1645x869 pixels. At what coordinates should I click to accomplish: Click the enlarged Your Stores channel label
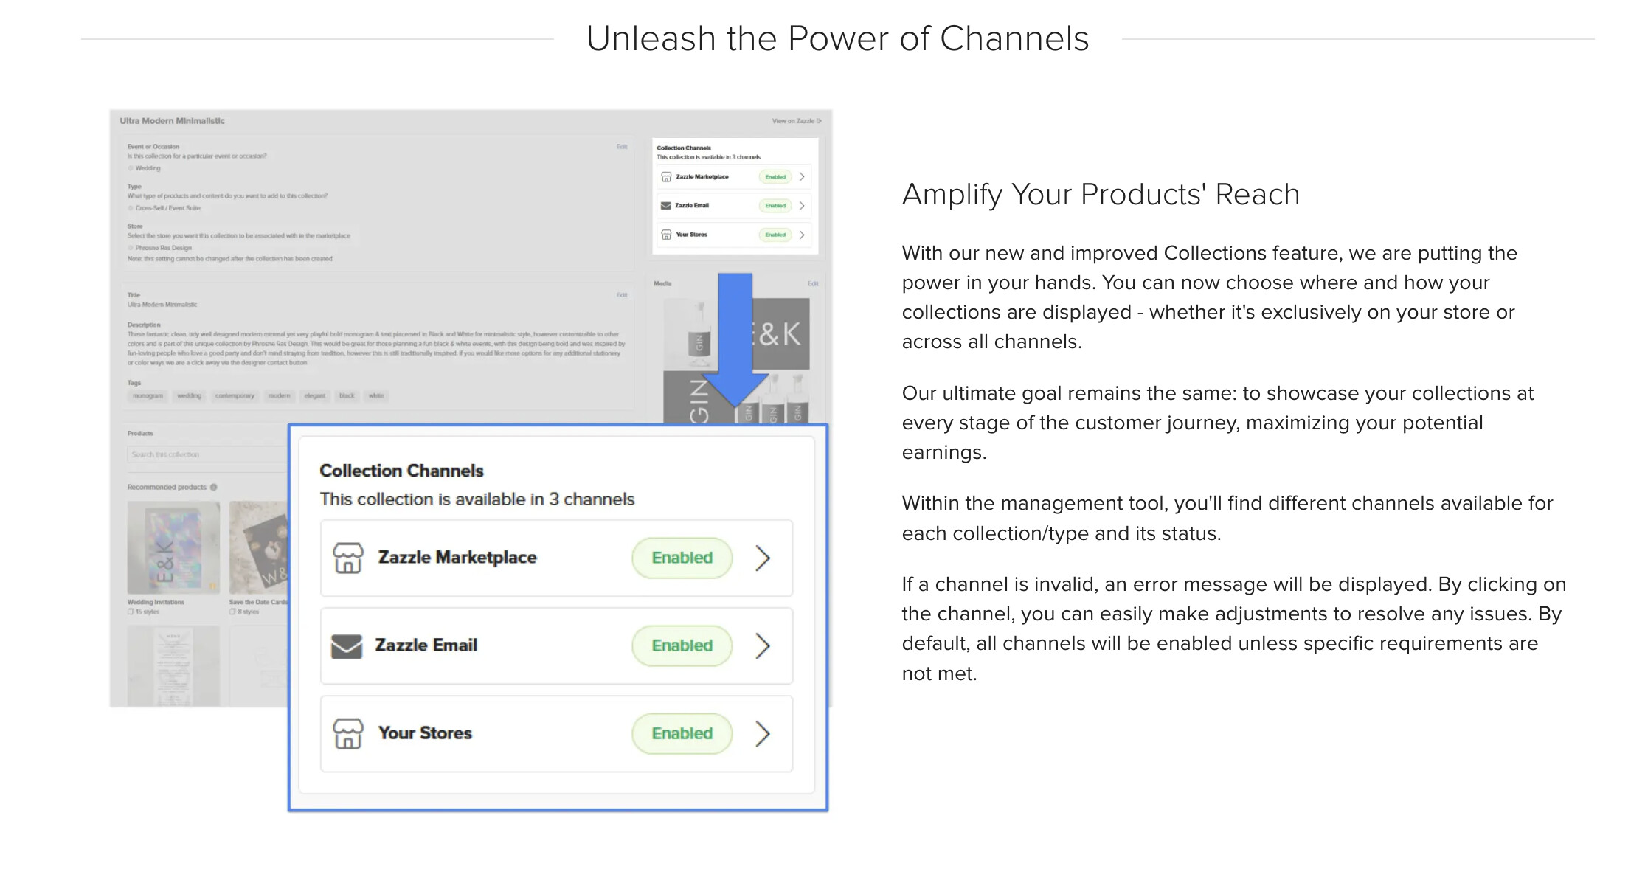coord(425,733)
